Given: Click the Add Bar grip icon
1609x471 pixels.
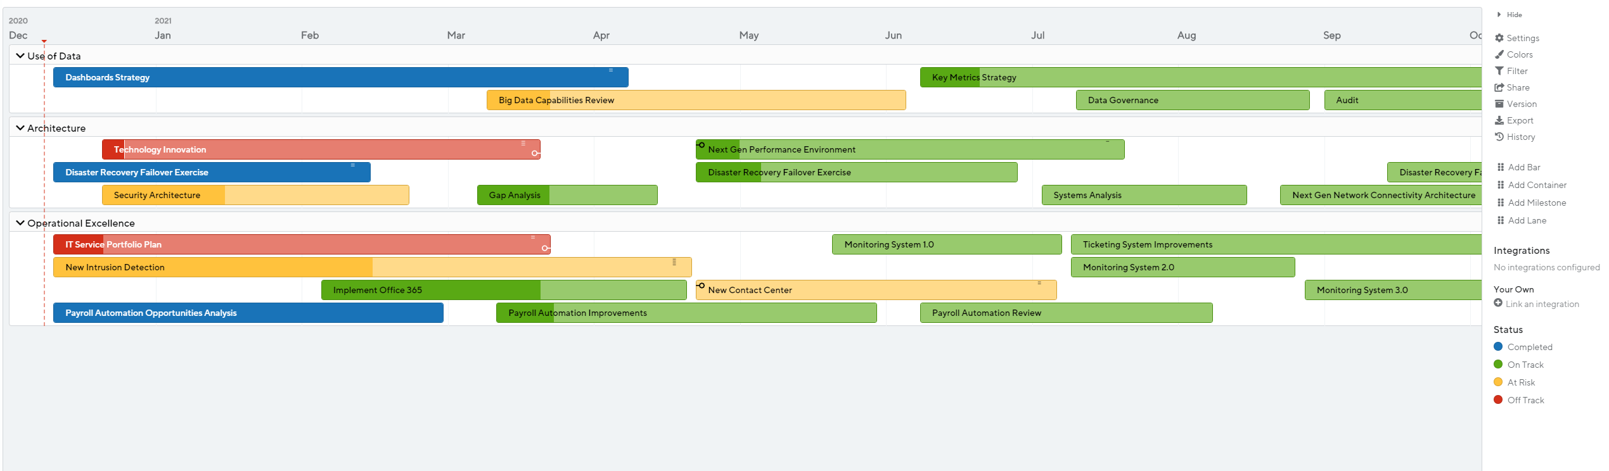Looking at the screenshot, I should click(x=1501, y=167).
